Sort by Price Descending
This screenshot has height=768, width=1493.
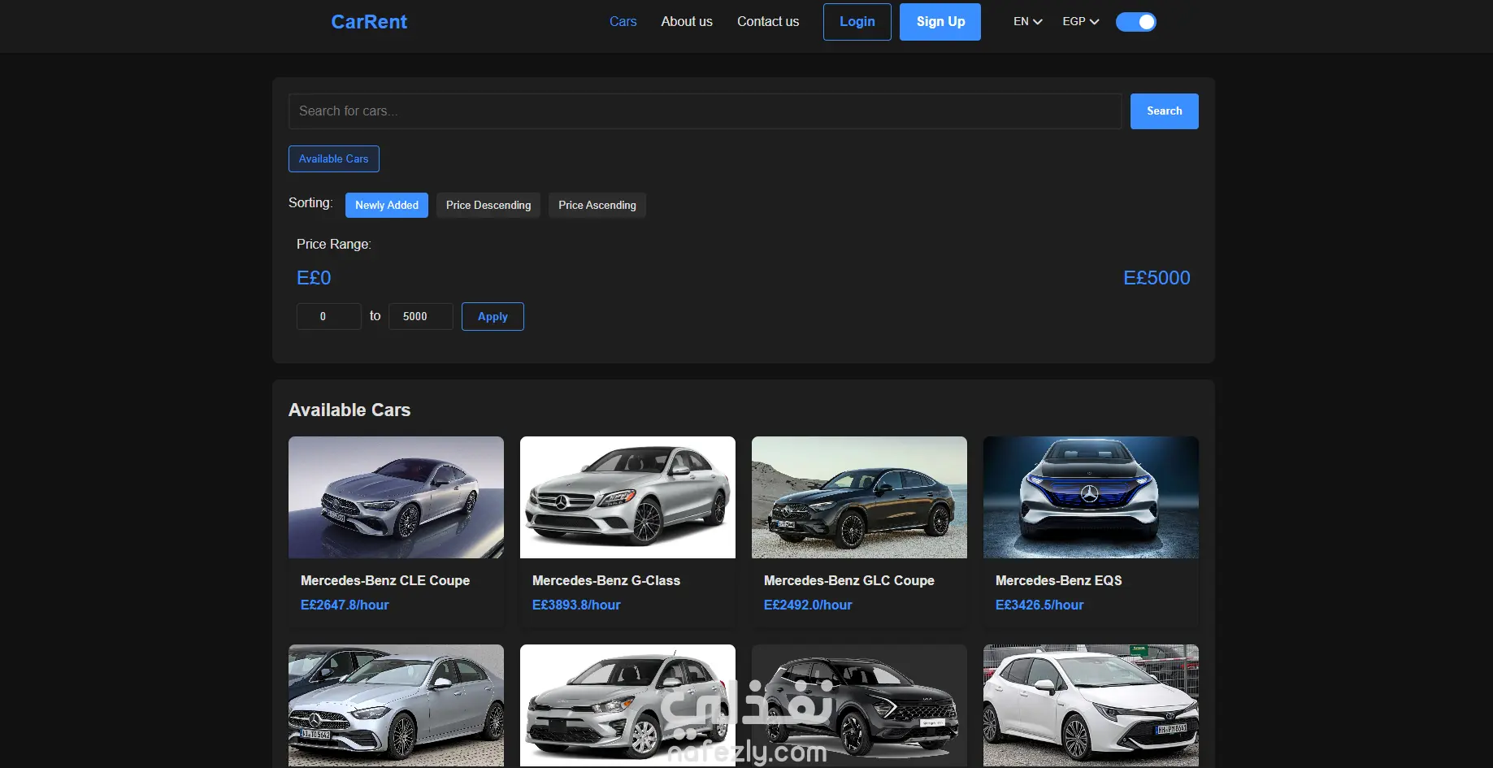point(488,206)
